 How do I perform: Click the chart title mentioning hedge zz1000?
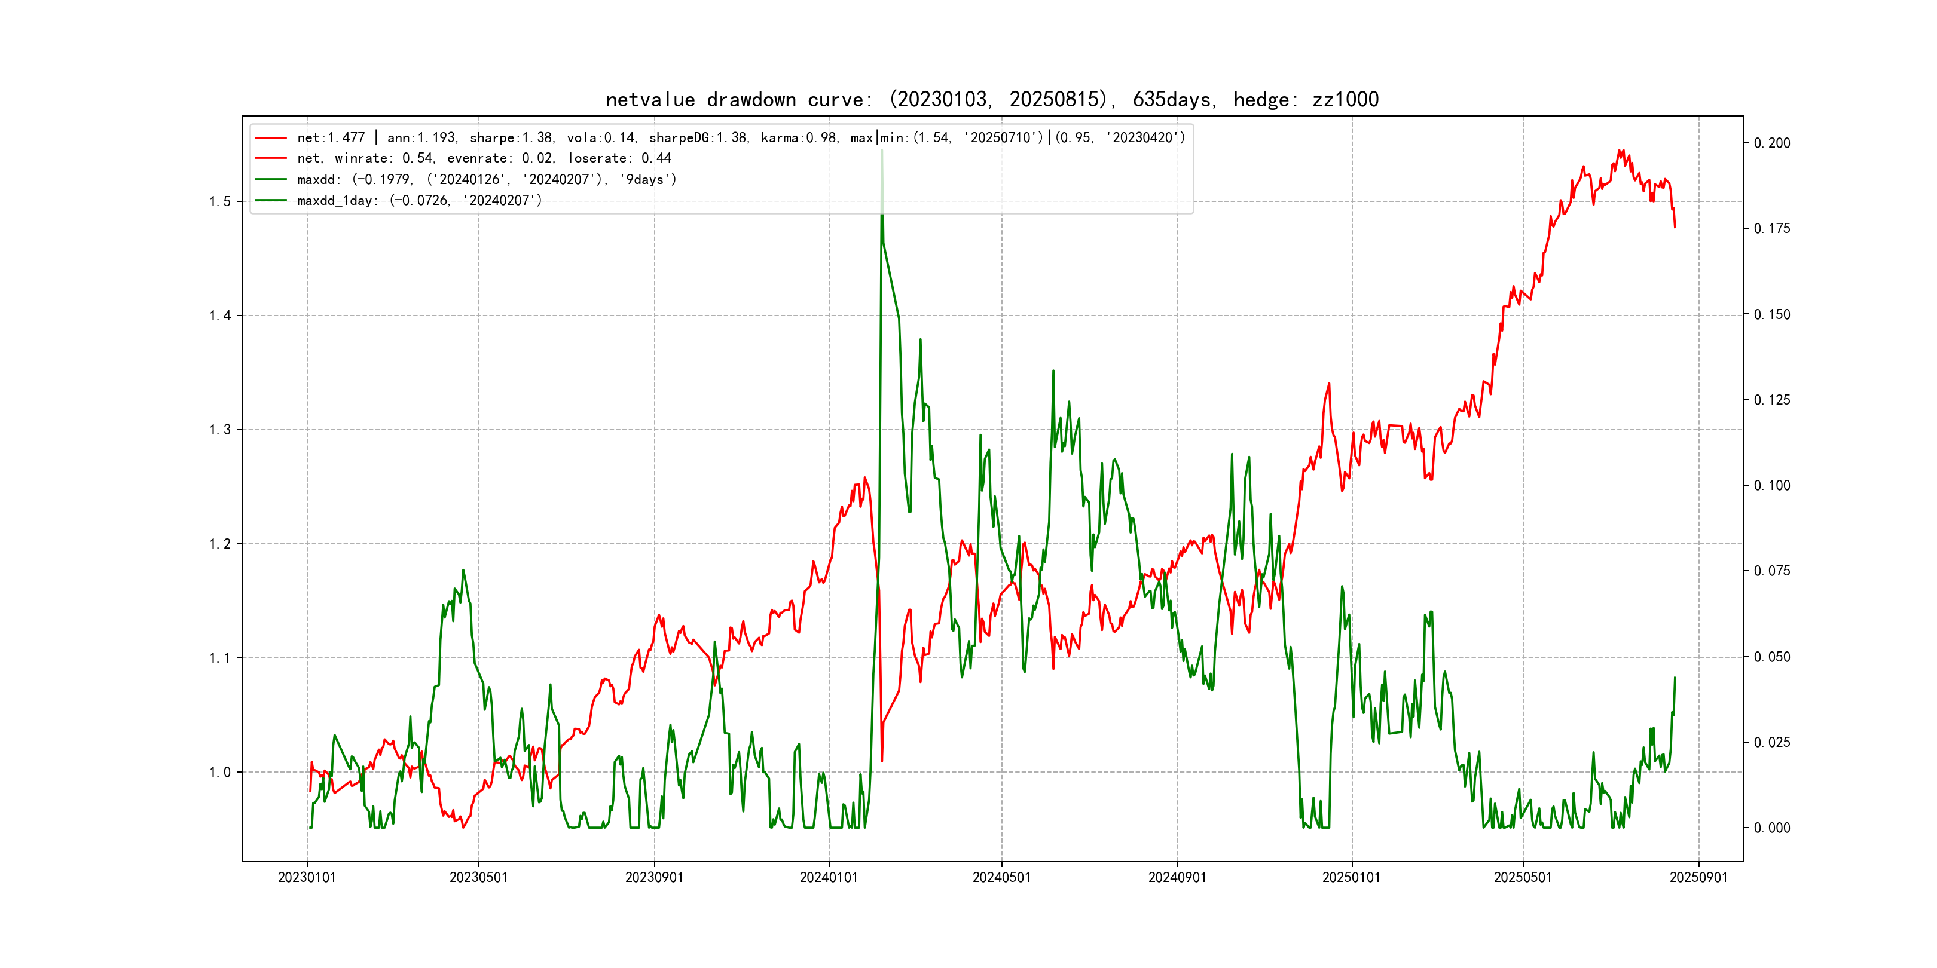coord(992,99)
